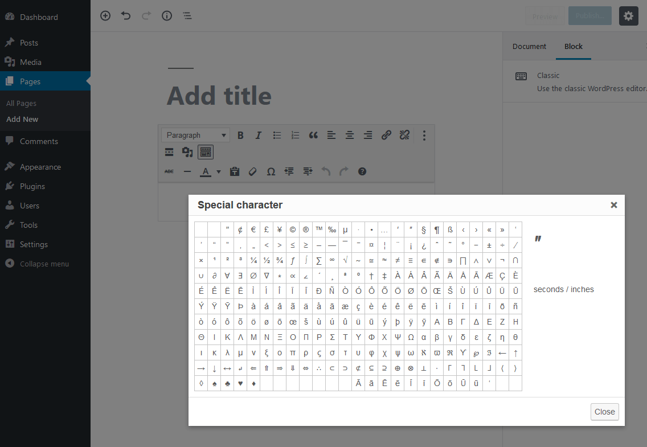Select the Æ ligature character

click(489, 276)
